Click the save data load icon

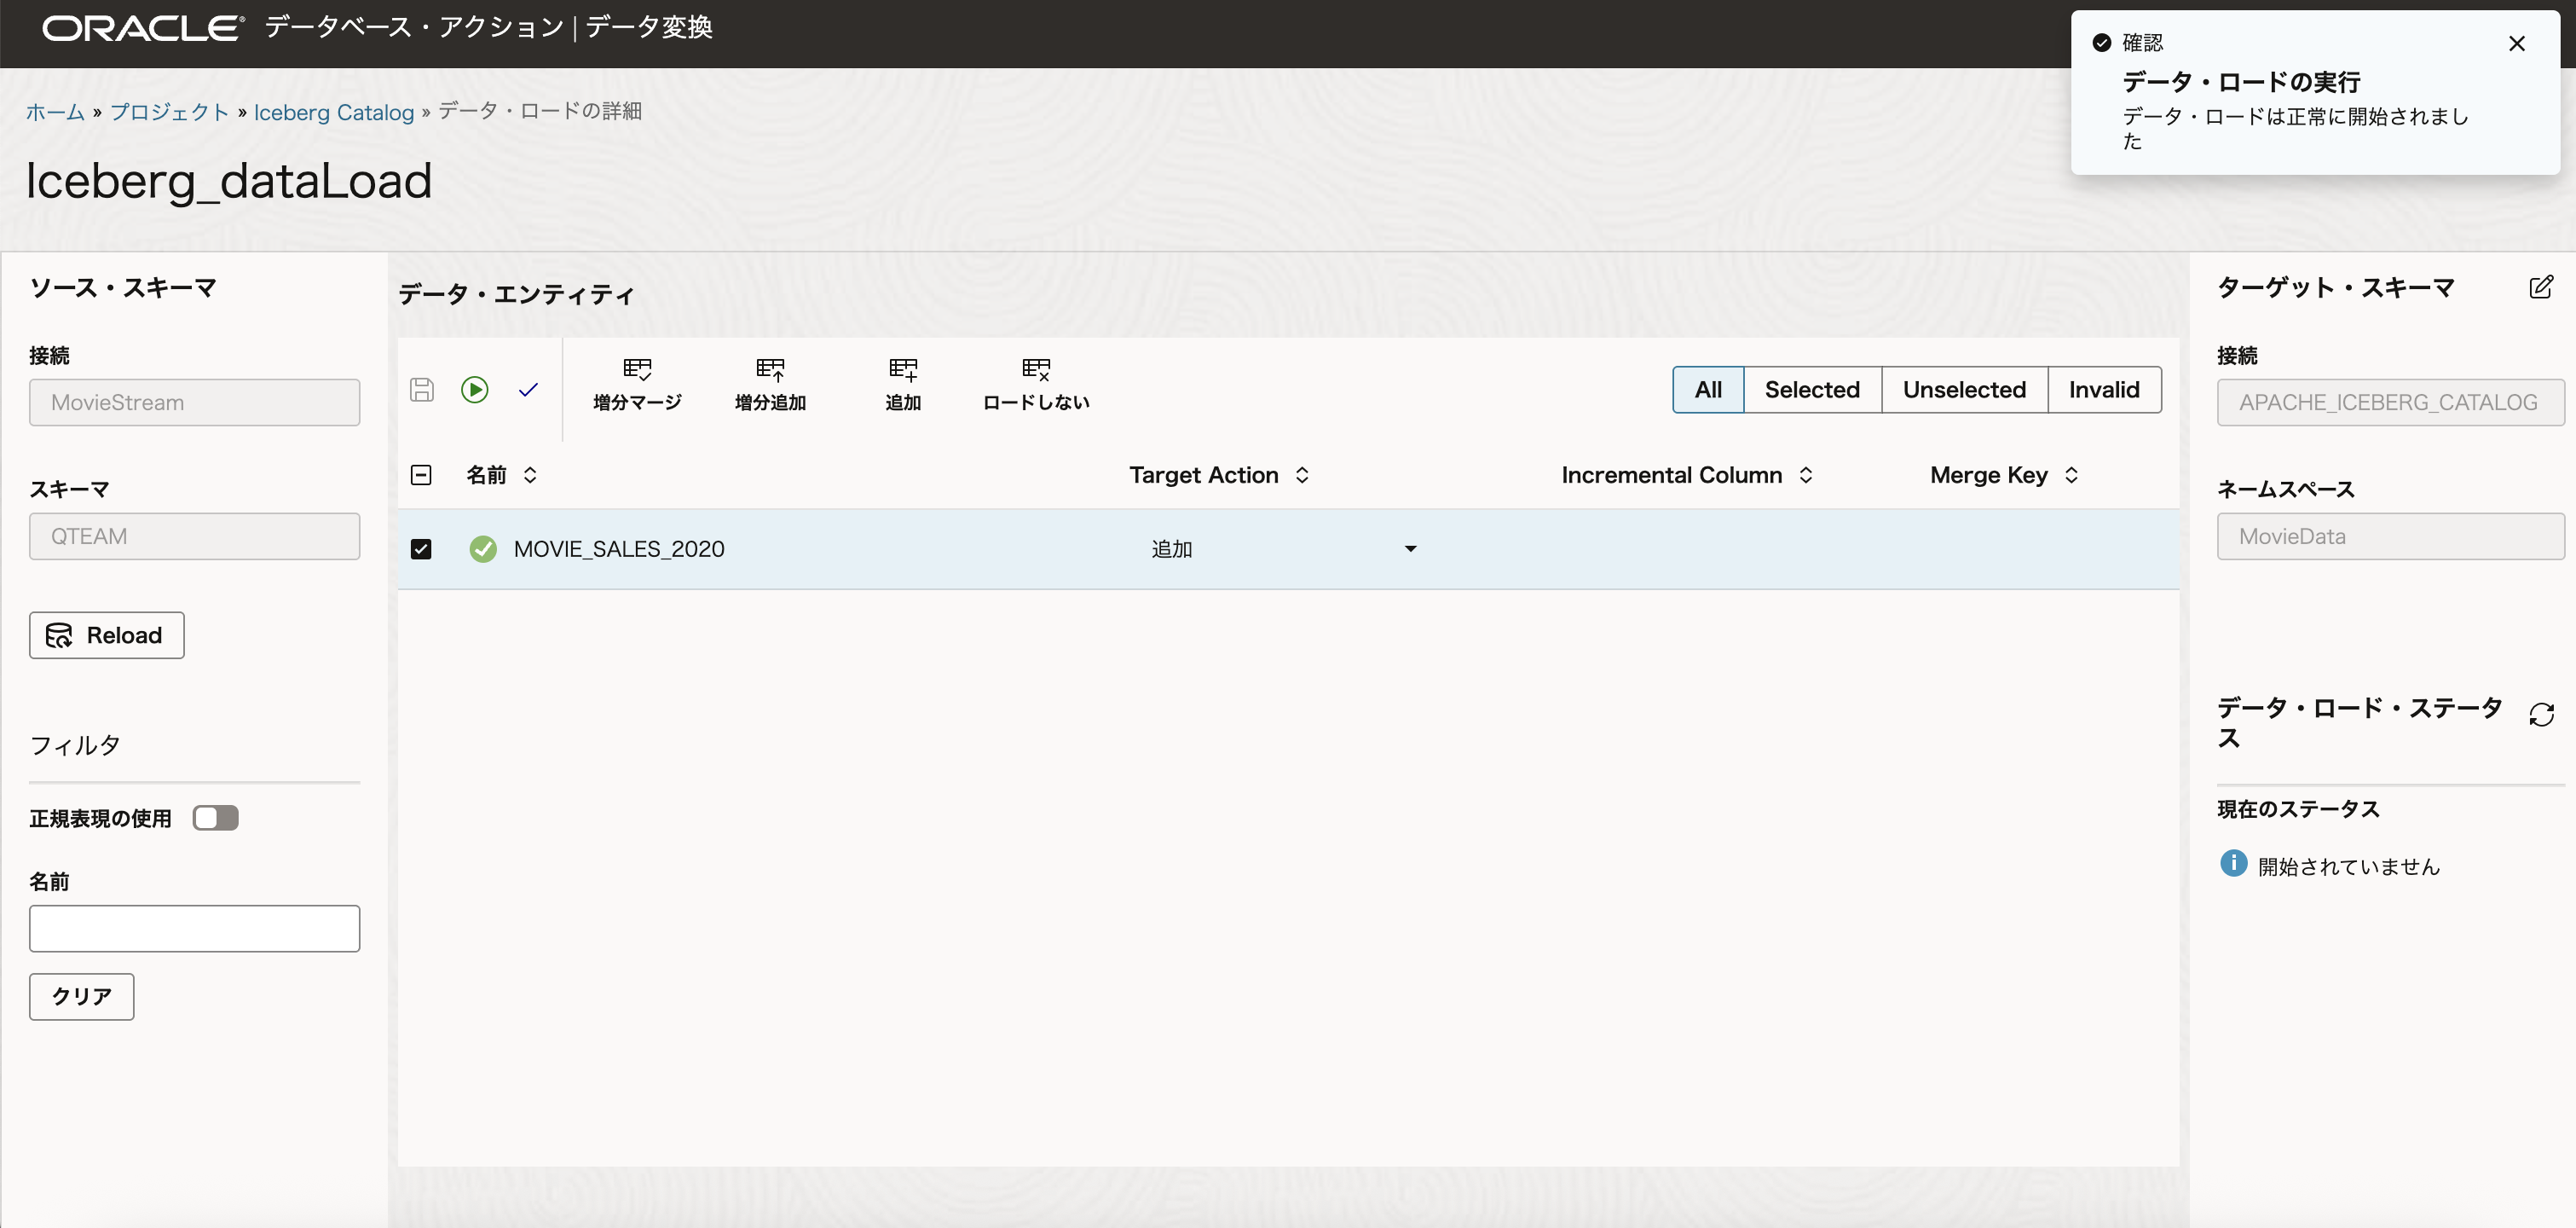pos(422,390)
